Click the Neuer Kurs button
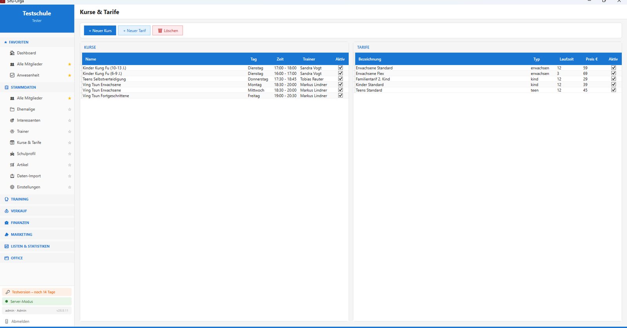 click(100, 31)
